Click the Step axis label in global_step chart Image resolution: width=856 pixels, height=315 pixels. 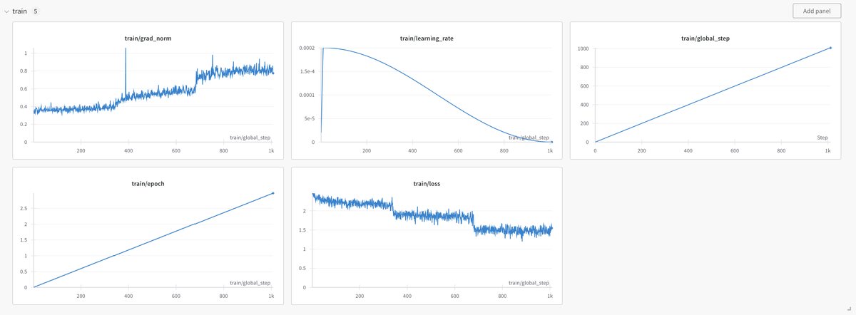822,137
